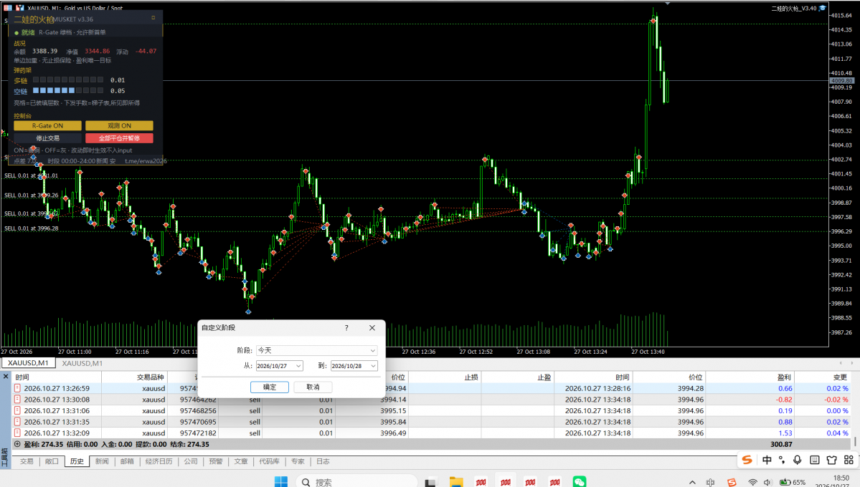Image resolution: width=860 pixels, height=487 pixels.
Task: Open the Sogou voice input microphone
Action: (x=798, y=461)
